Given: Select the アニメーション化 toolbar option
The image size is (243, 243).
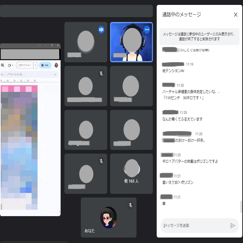Looking at the screenshot, I should [15, 74].
